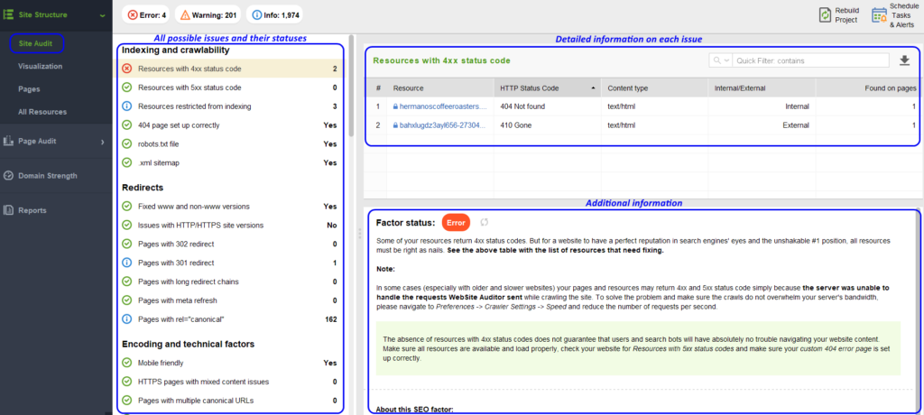
Task: Collapse the Site Structure section
Action: 102,15
